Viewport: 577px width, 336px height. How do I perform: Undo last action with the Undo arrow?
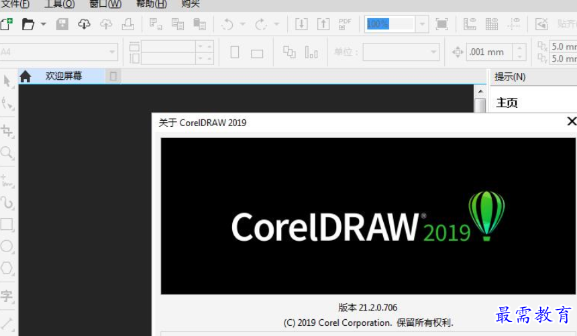(x=227, y=24)
